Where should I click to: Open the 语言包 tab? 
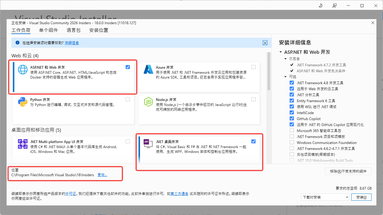[x=74, y=30]
